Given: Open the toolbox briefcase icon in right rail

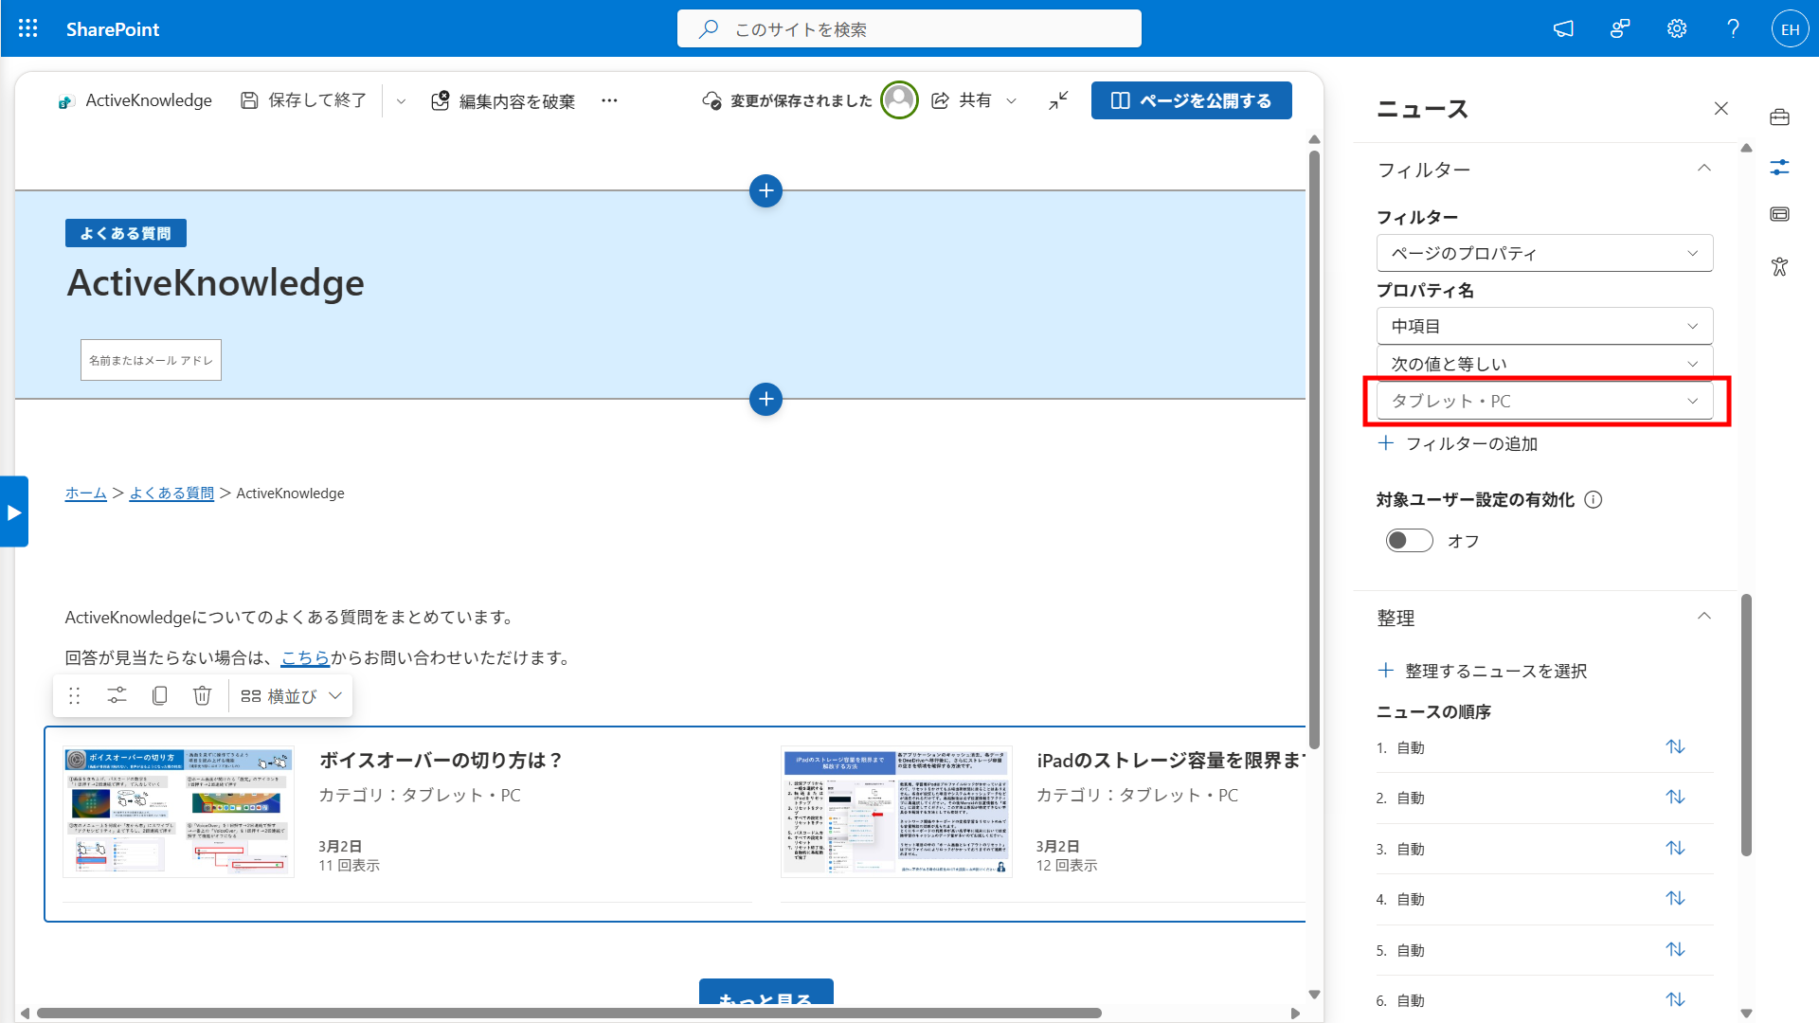Looking at the screenshot, I should [1780, 117].
